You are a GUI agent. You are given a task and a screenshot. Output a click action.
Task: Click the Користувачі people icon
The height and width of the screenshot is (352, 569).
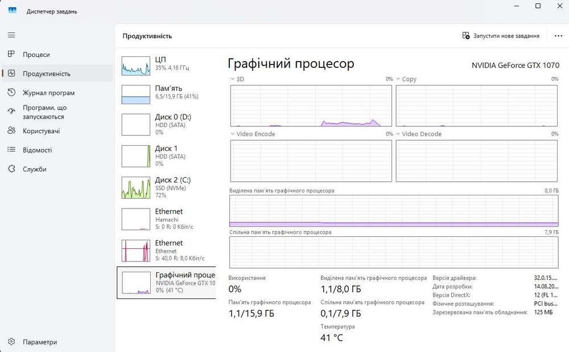(11, 131)
